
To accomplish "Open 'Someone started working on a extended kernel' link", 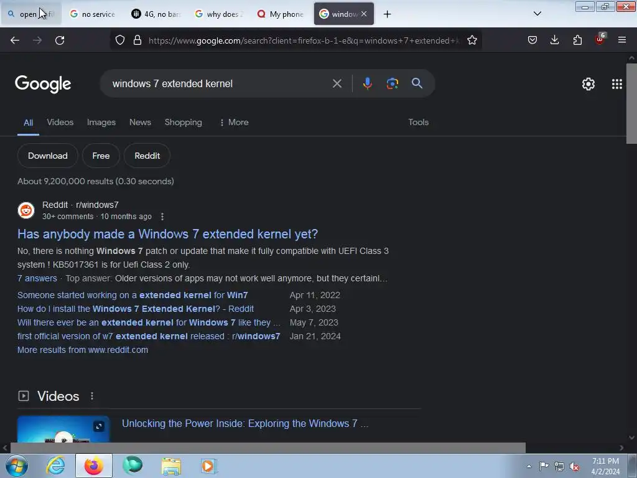I will pyautogui.click(x=133, y=295).
